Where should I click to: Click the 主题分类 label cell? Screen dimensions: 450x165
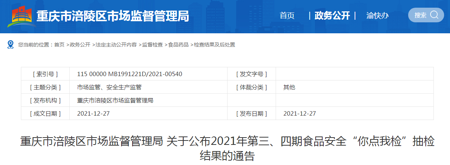[x=45, y=87]
